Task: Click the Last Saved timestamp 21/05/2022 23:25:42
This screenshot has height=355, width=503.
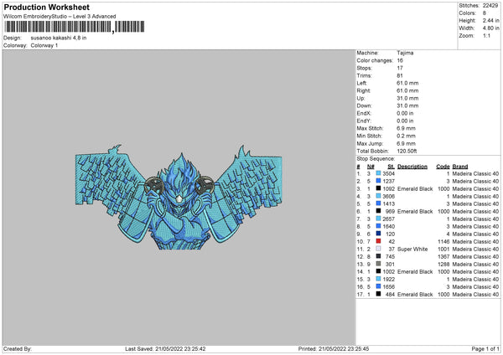Action: [180, 348]
